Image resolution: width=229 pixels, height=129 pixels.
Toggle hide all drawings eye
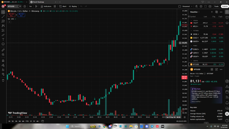(3, 74)
